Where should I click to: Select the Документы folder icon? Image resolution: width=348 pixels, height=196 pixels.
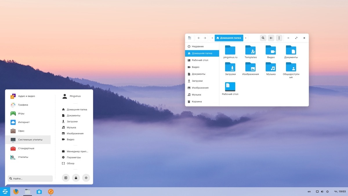tap(291, 50)
